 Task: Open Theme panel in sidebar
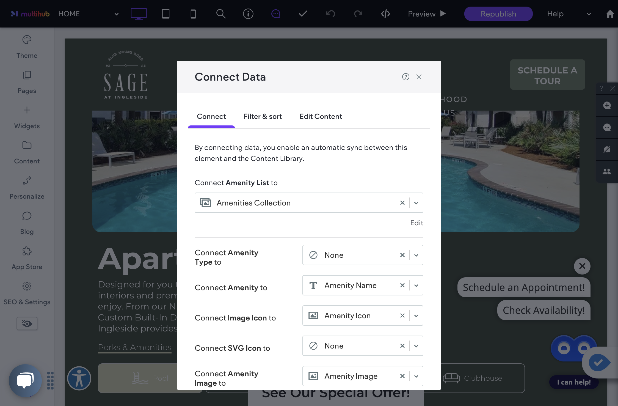[27, 47]
